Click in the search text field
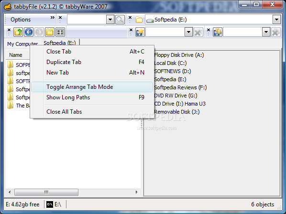 87,20
